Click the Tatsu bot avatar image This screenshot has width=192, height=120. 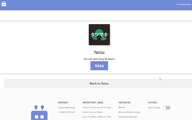[x=99, y=35]
